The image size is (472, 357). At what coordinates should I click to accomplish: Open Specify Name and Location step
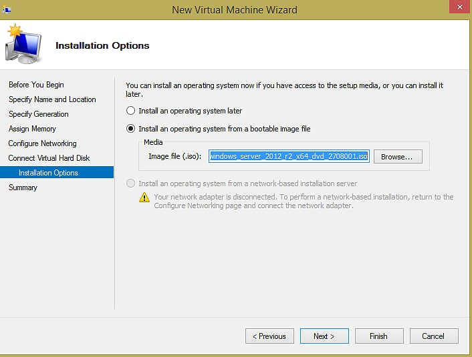point(52,99)
